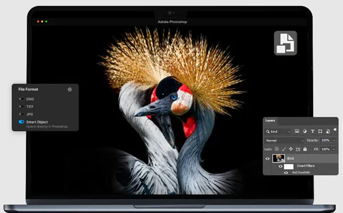
Task: Click the search icon beside Kind
Action: point(268,132)
